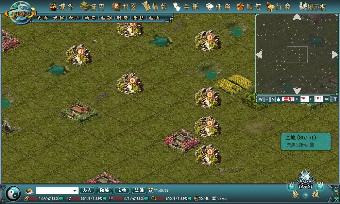Select the level 4 camp beside the yellow field
The image size is (340, 204).
[x=208, y=97]
